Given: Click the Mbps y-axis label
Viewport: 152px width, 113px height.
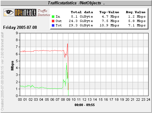Looking at the screenshot, I should 12,66.
